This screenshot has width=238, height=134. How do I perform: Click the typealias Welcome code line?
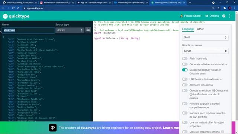tap(116, 38)
